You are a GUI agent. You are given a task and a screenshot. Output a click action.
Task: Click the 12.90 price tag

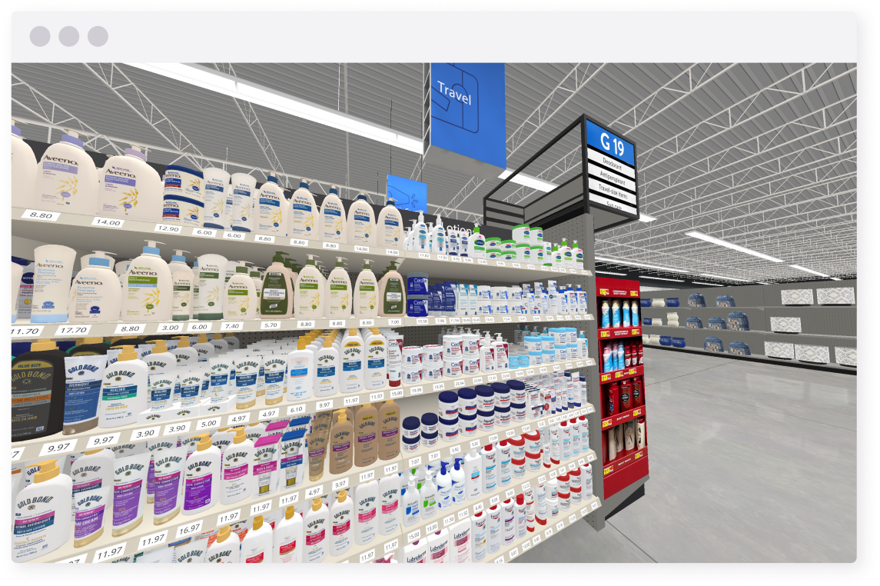[167, 228]
